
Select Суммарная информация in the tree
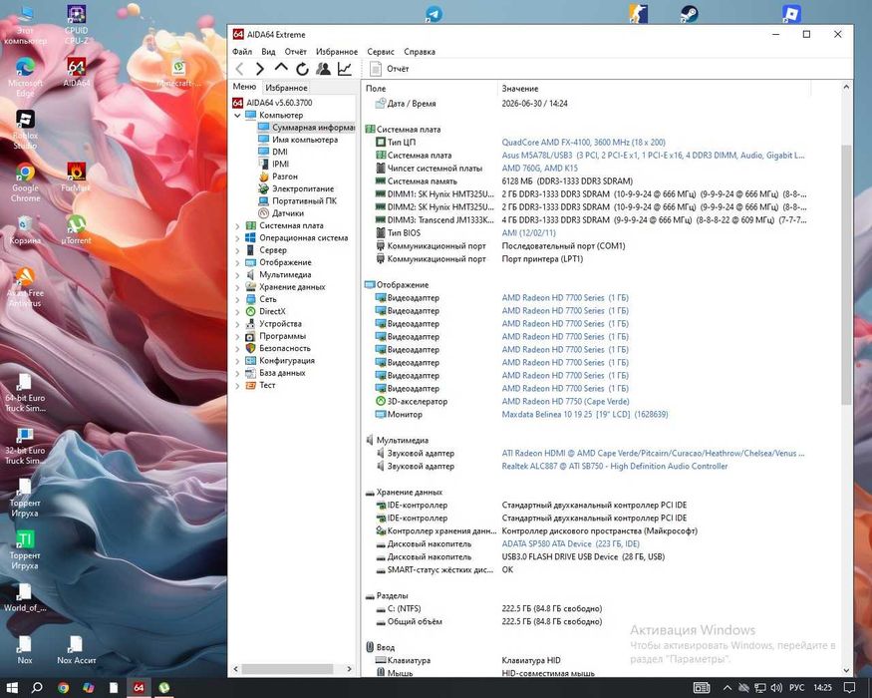coord(306,128)
